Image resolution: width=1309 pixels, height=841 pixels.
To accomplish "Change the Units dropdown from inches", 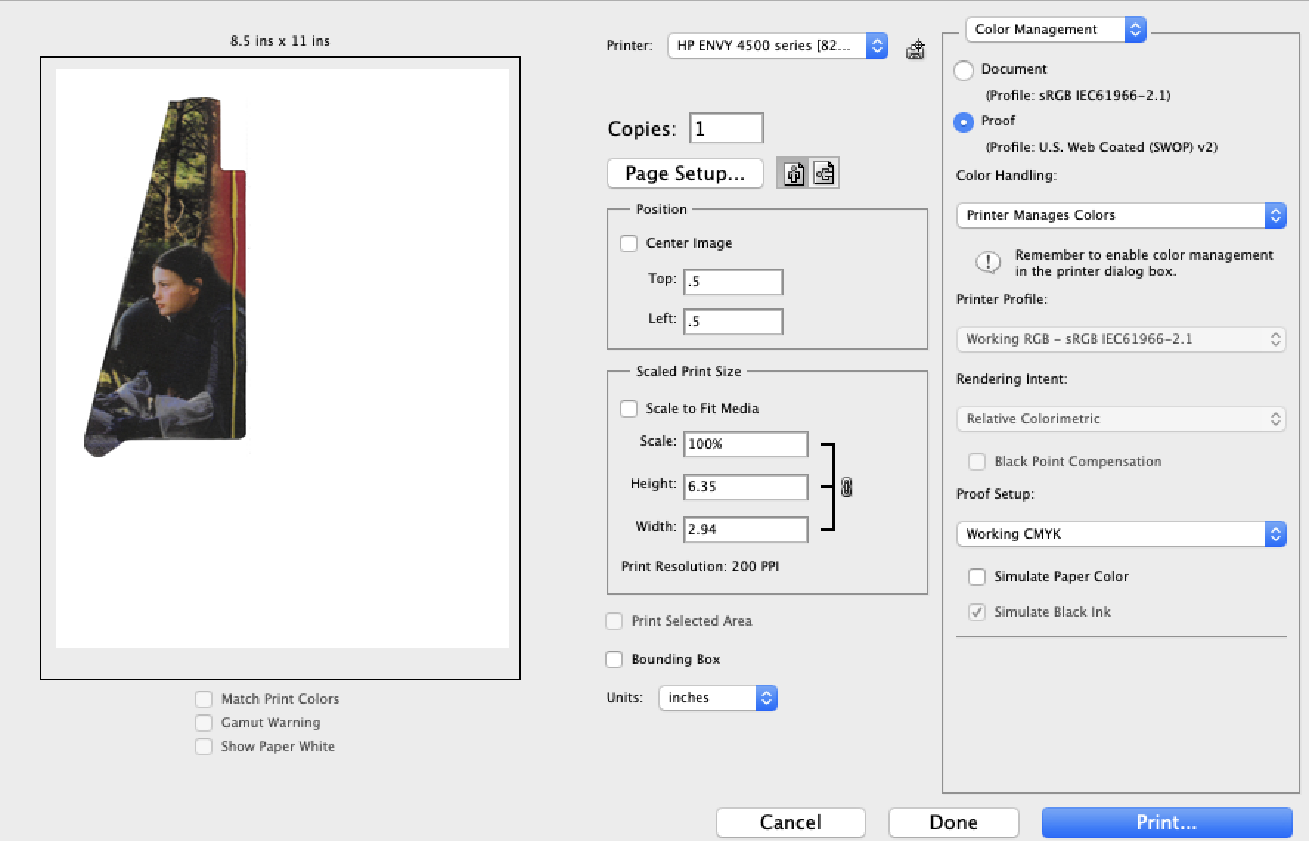I will pyautogui.click(x=717, y=698).
